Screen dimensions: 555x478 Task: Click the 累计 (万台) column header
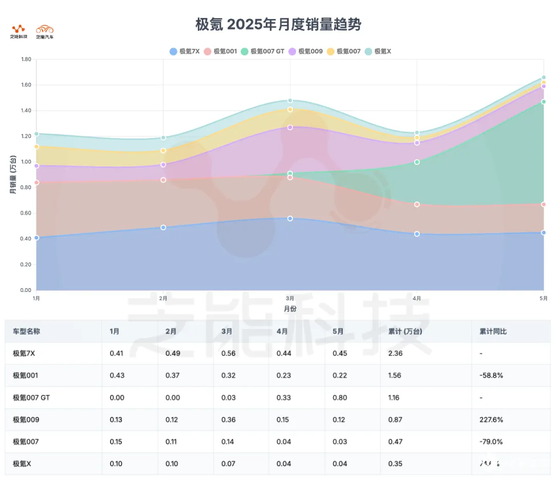(x=405, y=332)
